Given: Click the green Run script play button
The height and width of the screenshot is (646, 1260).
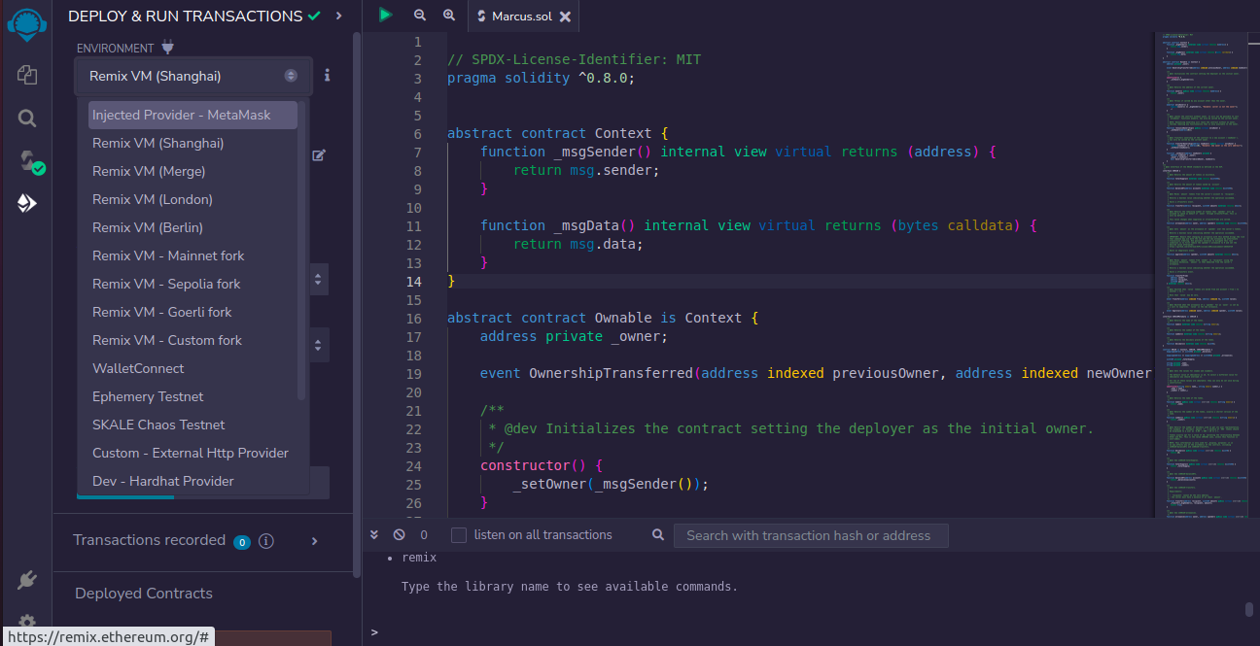Looking at the screenshot, I should (x=386, y=16).
